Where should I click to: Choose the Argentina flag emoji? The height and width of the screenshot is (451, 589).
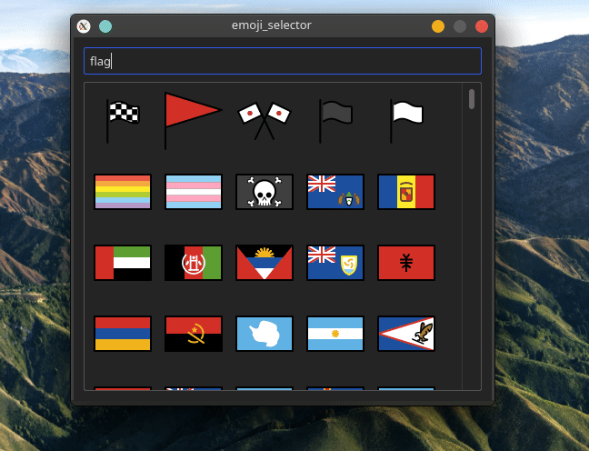[x=335, y=334]
